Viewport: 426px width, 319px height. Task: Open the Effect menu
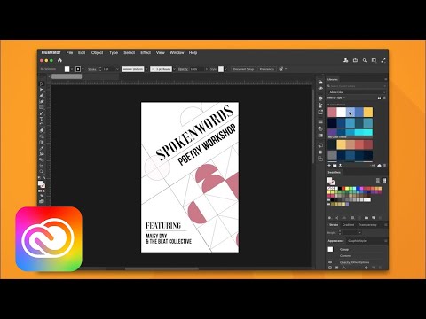(x=146, y=52)
